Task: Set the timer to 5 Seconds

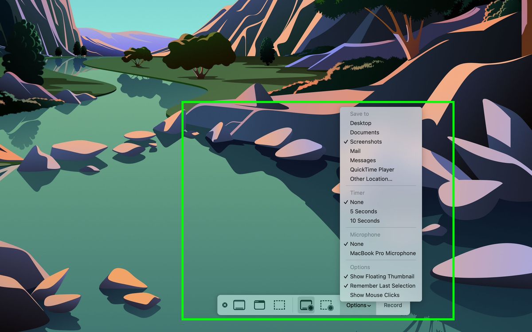Action: click(x=364, y=211)
